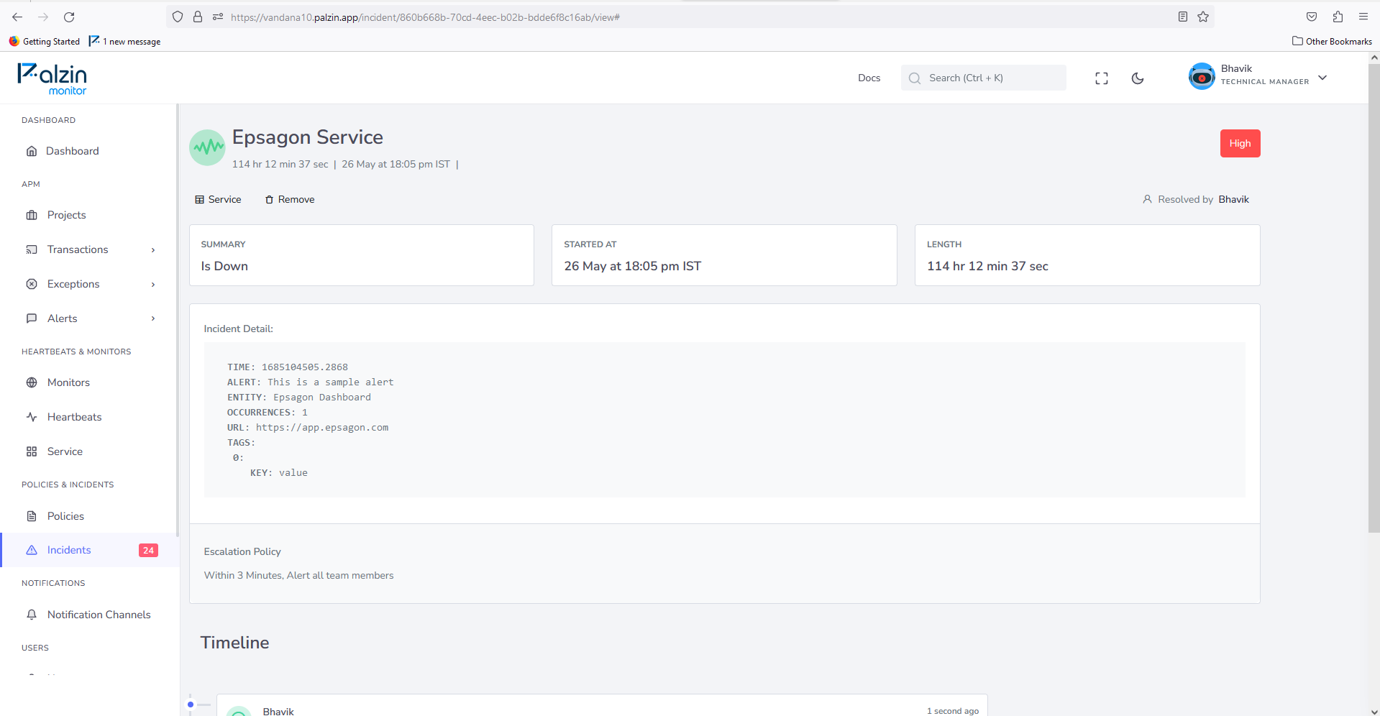1380x716 pixels.
Task: Go back in browser history
Action: (x=17, y=17)
